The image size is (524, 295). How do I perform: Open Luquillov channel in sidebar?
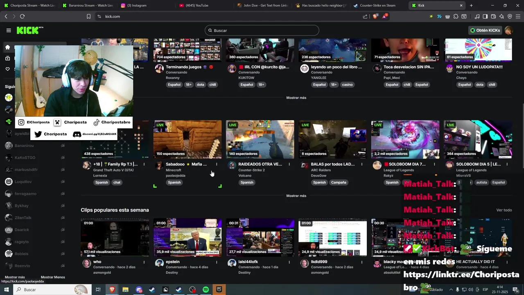click(35, 182)
